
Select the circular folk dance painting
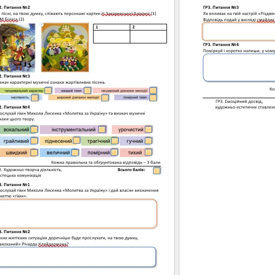(65, 48)
